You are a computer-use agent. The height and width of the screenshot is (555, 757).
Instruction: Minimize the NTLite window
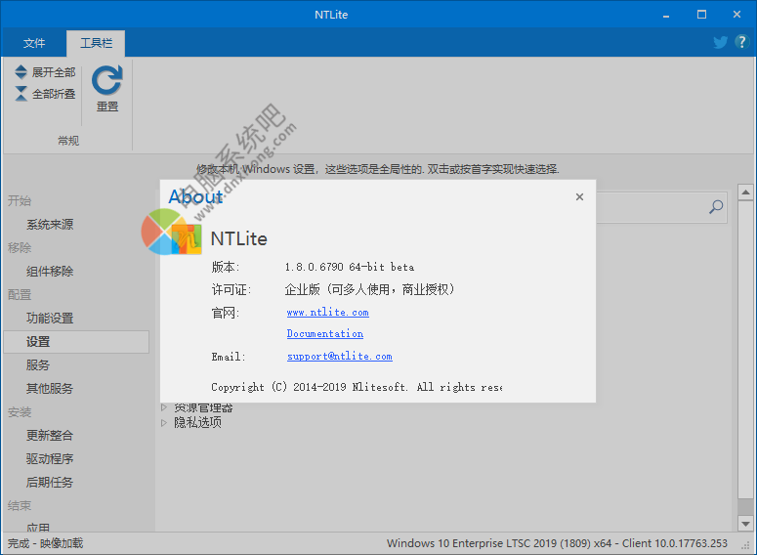(x=666, y=15)
